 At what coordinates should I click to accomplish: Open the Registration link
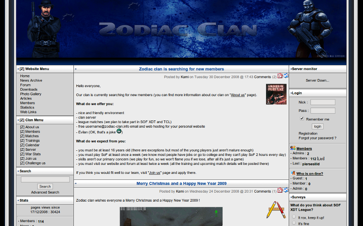(x=308, y=134)
